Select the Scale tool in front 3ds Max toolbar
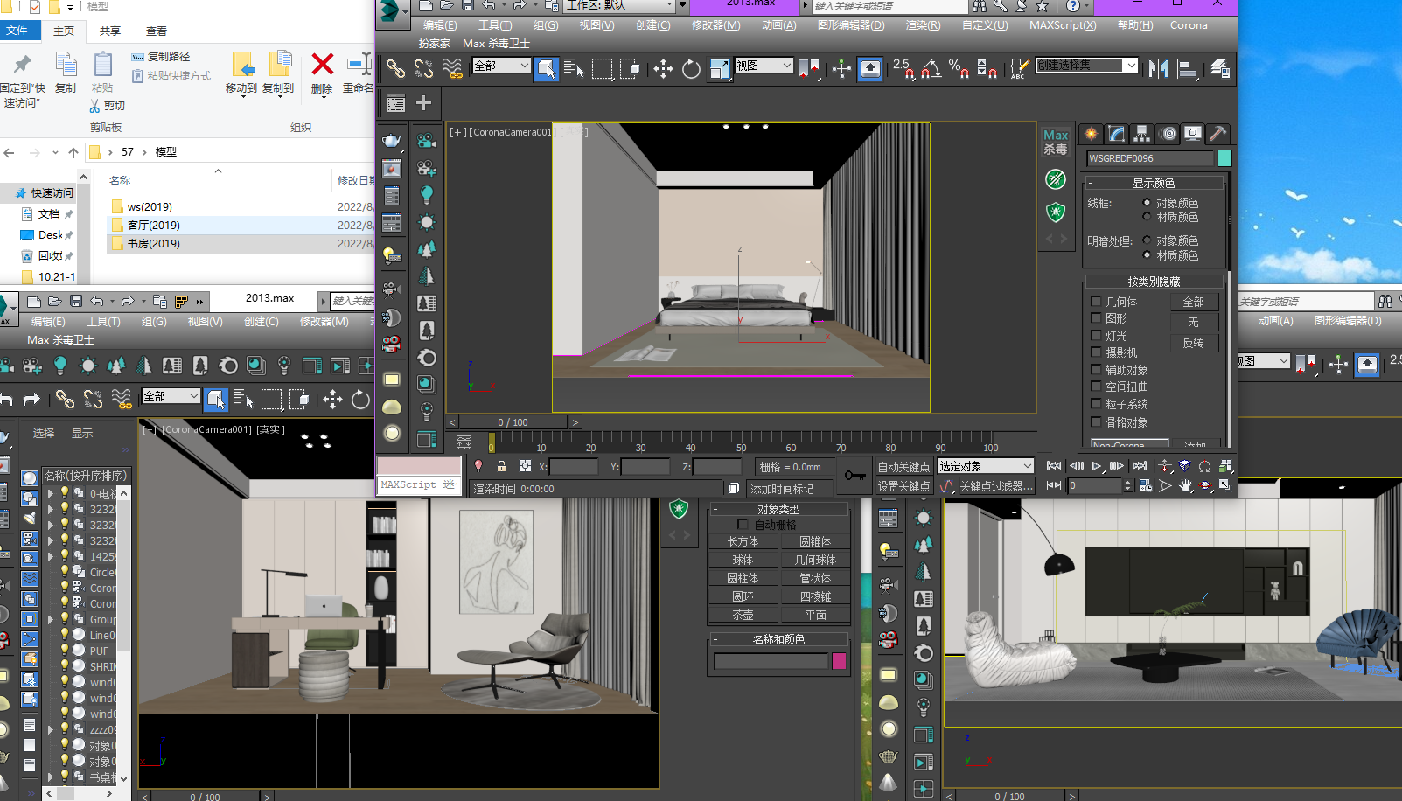 (x=719, y=68)
